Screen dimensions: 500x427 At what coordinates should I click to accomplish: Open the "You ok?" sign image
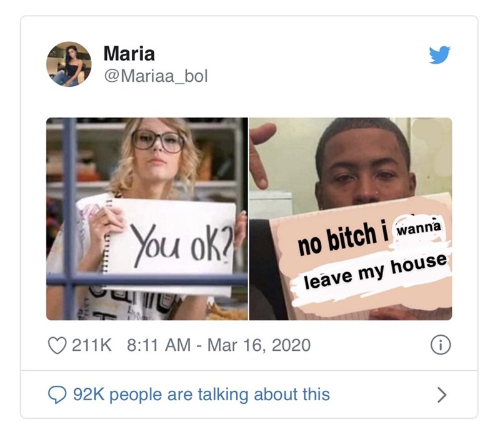(x=147, y=218)
